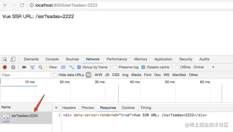Filter requests by Media
This screenshot has height=132, width=233.
click(x=136, y=75)
